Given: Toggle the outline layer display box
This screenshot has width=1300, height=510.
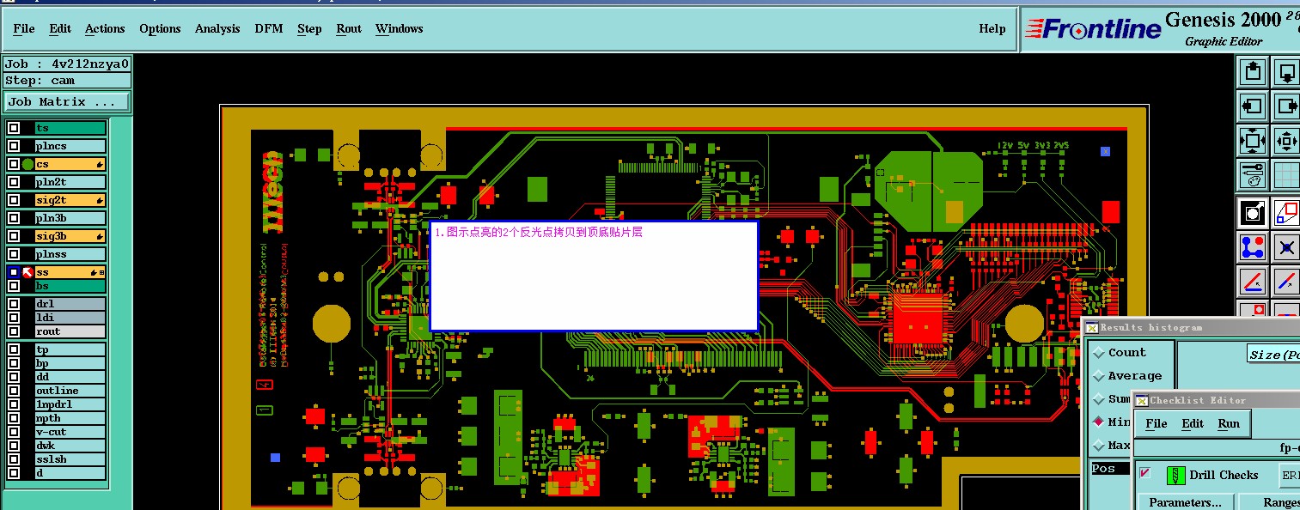Looking at the screenshot, I should tap(14, 391).
